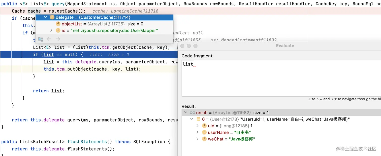
Task: Click the glasses icon beside result
Action: [x=193, y=112]
